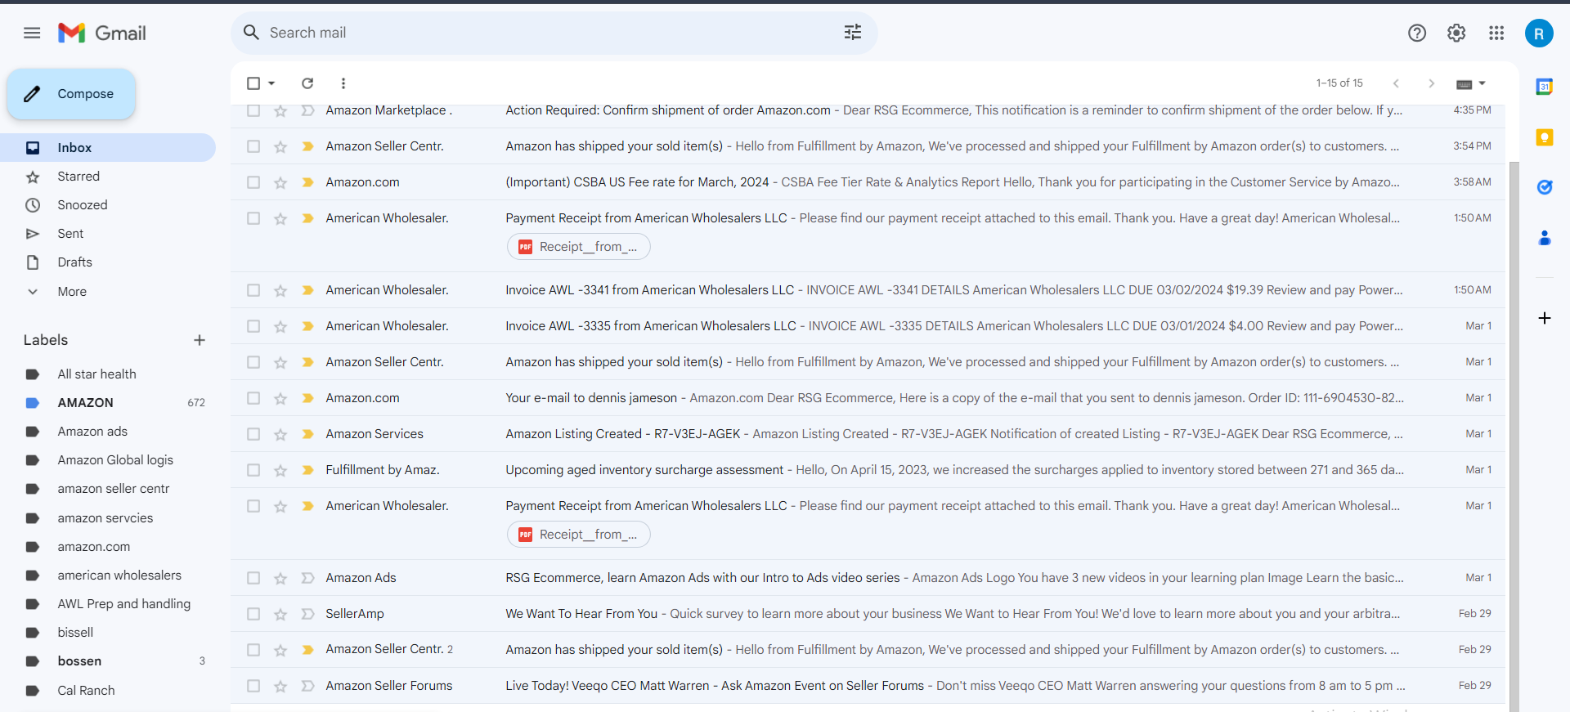The height and width of the screenshot is (712, 1570).
Task: Open the Support help icon
Action: pyautogui.click(x=1417, y=33)
